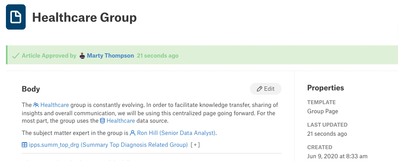Click the pencil icon in the Edit button
Image resolution: width=398 pixels, height=161 pixels.
[259, 89]
